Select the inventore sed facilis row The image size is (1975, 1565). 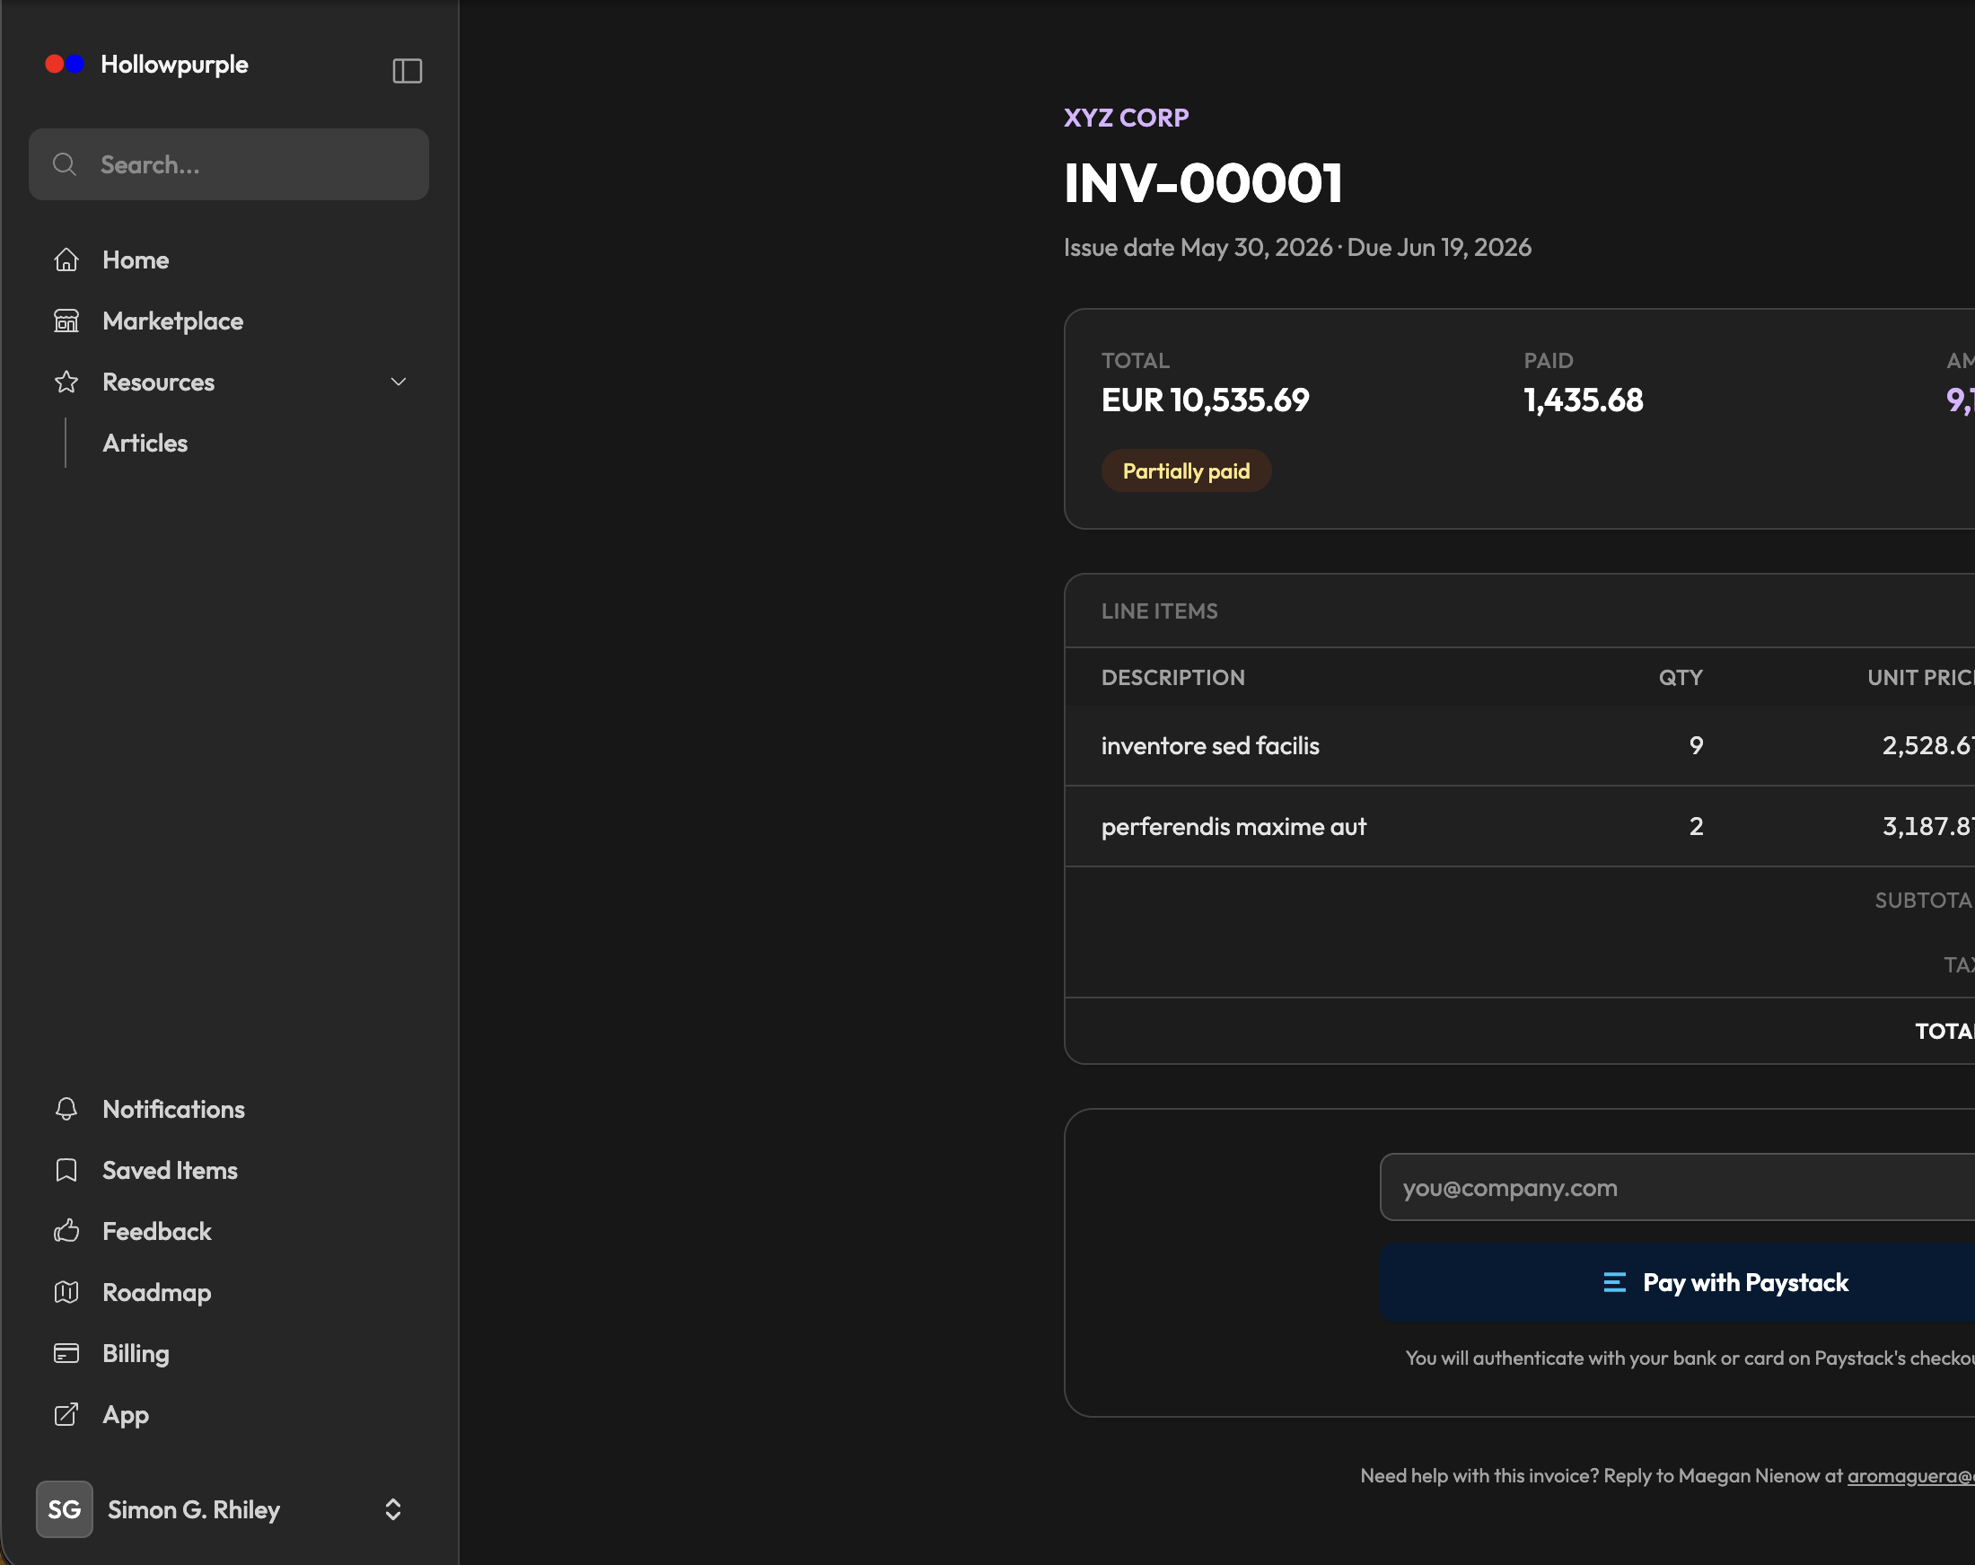point(1520,746)
